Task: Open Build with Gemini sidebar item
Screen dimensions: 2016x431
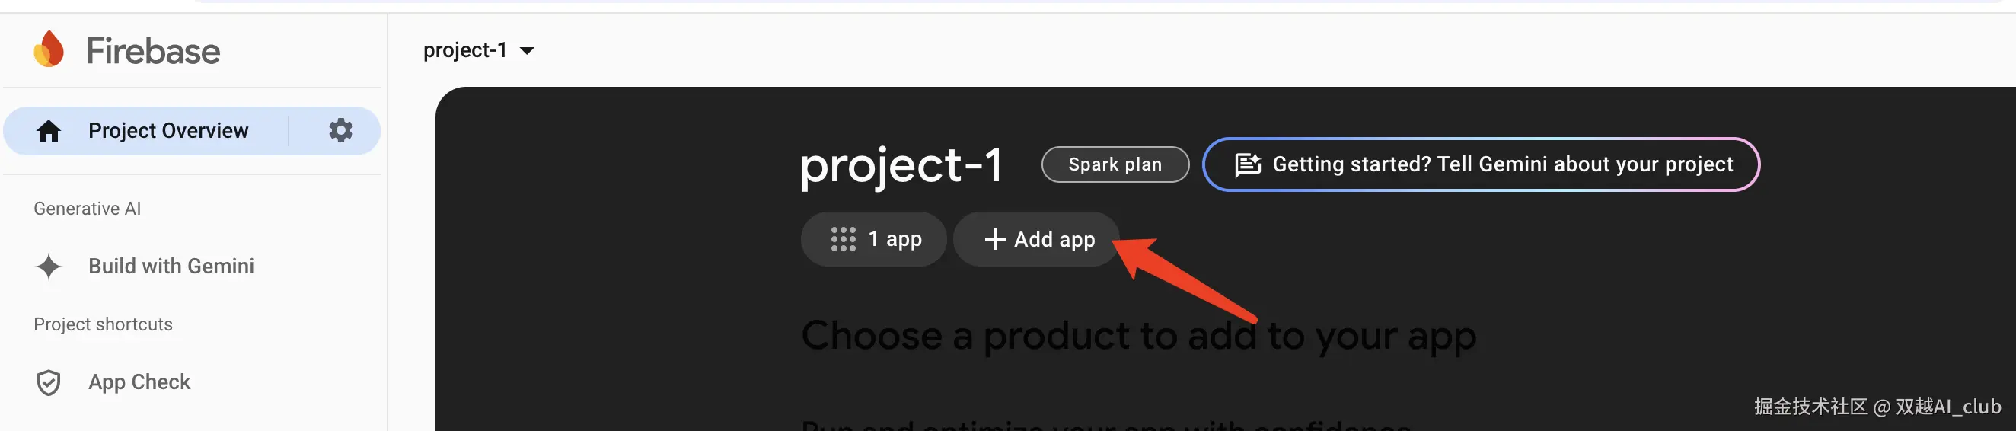Action: (x=171, y=267)
